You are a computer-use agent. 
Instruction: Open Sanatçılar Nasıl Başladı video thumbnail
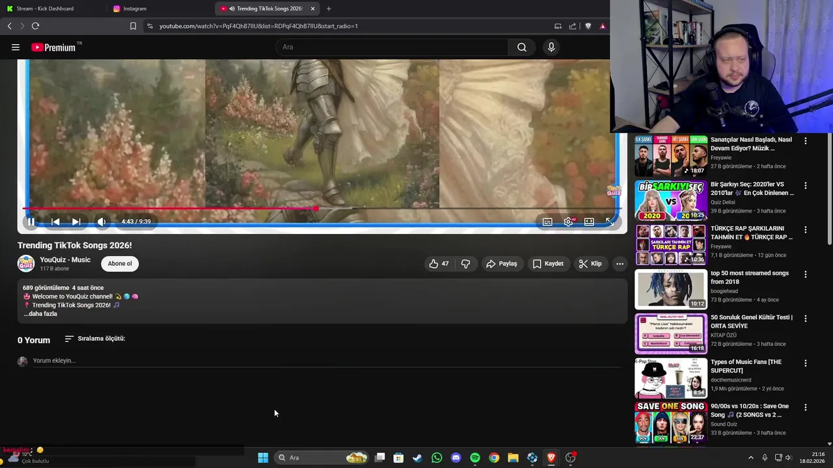pos(671,155)
